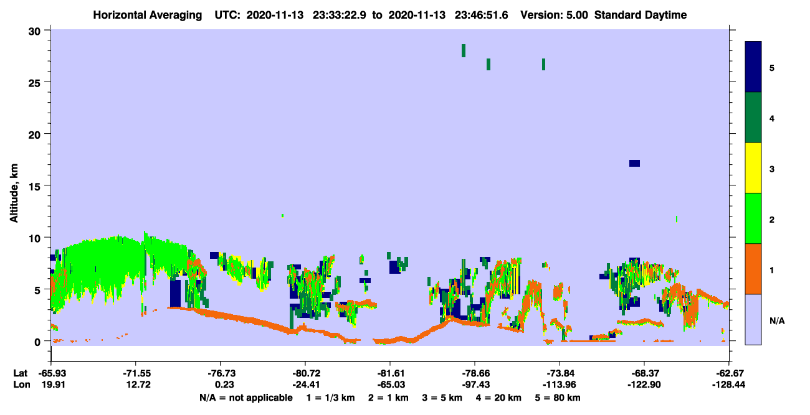Click the "Lat" row label

21,373
